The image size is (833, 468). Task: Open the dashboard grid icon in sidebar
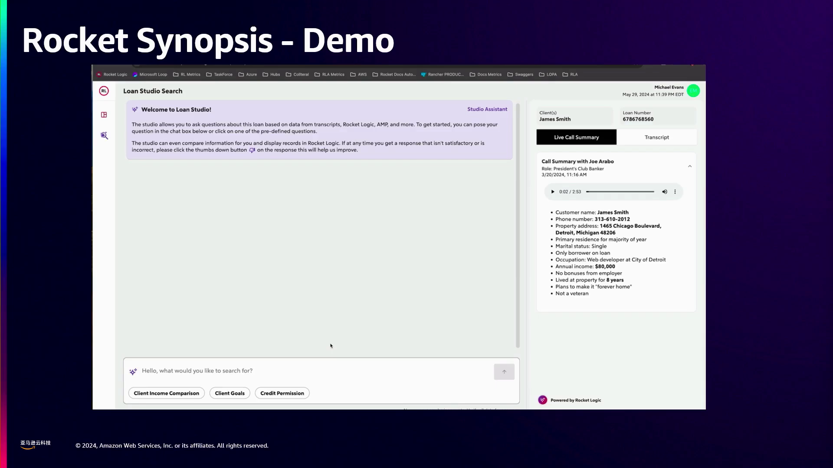(x=104, y=115)
